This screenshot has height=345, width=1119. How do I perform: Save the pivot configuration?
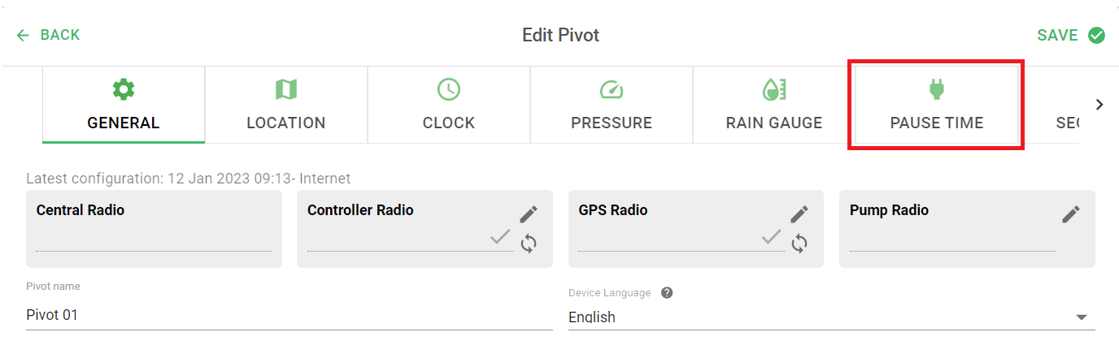point(1071,35)
